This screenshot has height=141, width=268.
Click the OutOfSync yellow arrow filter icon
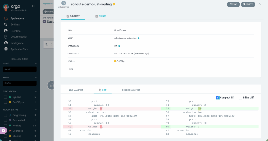10,102
